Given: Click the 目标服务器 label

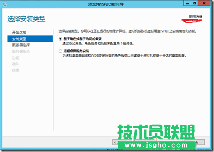Looking at the screenshot, I should pyautogui.click(x=195, y=16).
